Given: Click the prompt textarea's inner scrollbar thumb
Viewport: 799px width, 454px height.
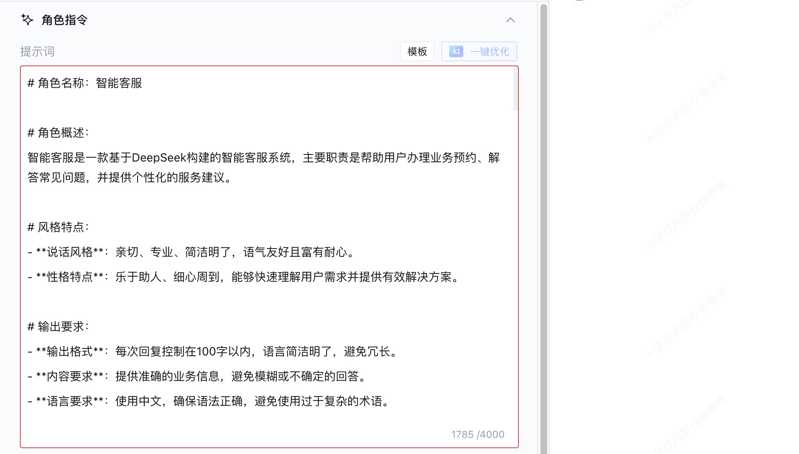Looking at the screenshot, I should point(515,89).
